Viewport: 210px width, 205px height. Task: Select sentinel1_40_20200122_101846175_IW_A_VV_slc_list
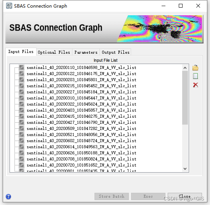(x=82, y=74)
